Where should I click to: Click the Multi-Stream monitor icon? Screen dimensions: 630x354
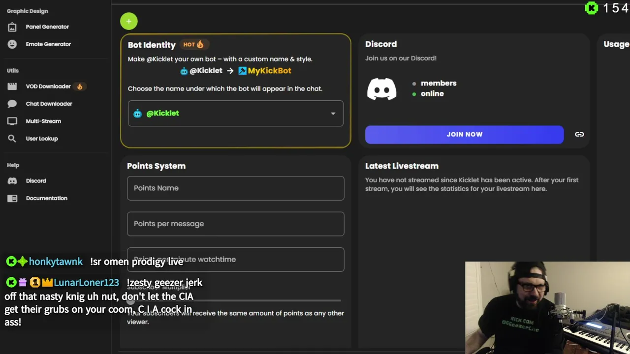click(12, 121)
